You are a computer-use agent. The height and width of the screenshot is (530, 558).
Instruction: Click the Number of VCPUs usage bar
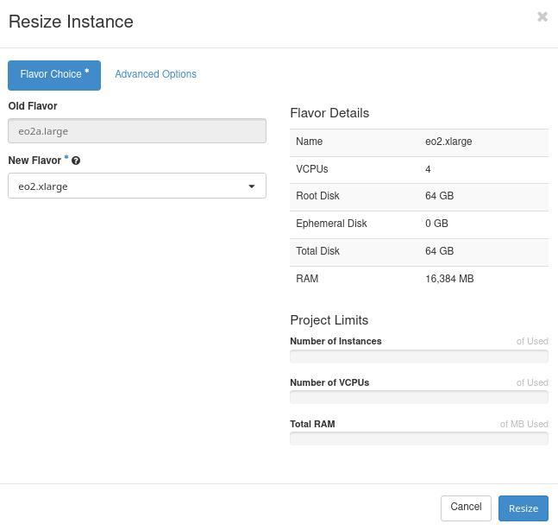(x=418, y=397)
